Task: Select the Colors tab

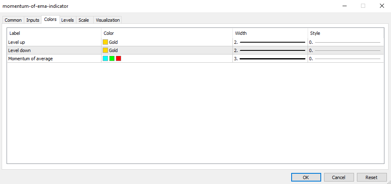Action: [51, 19]
